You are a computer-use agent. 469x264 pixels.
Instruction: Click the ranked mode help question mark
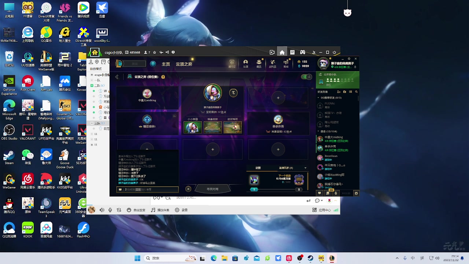[x=163, y=77]
